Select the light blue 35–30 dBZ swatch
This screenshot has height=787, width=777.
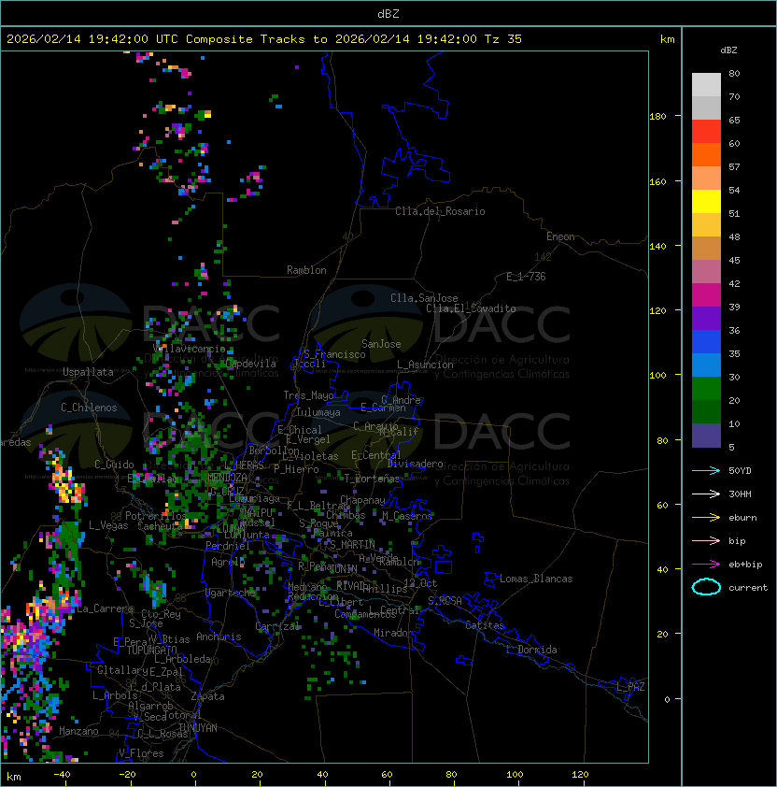pos(706,365)
